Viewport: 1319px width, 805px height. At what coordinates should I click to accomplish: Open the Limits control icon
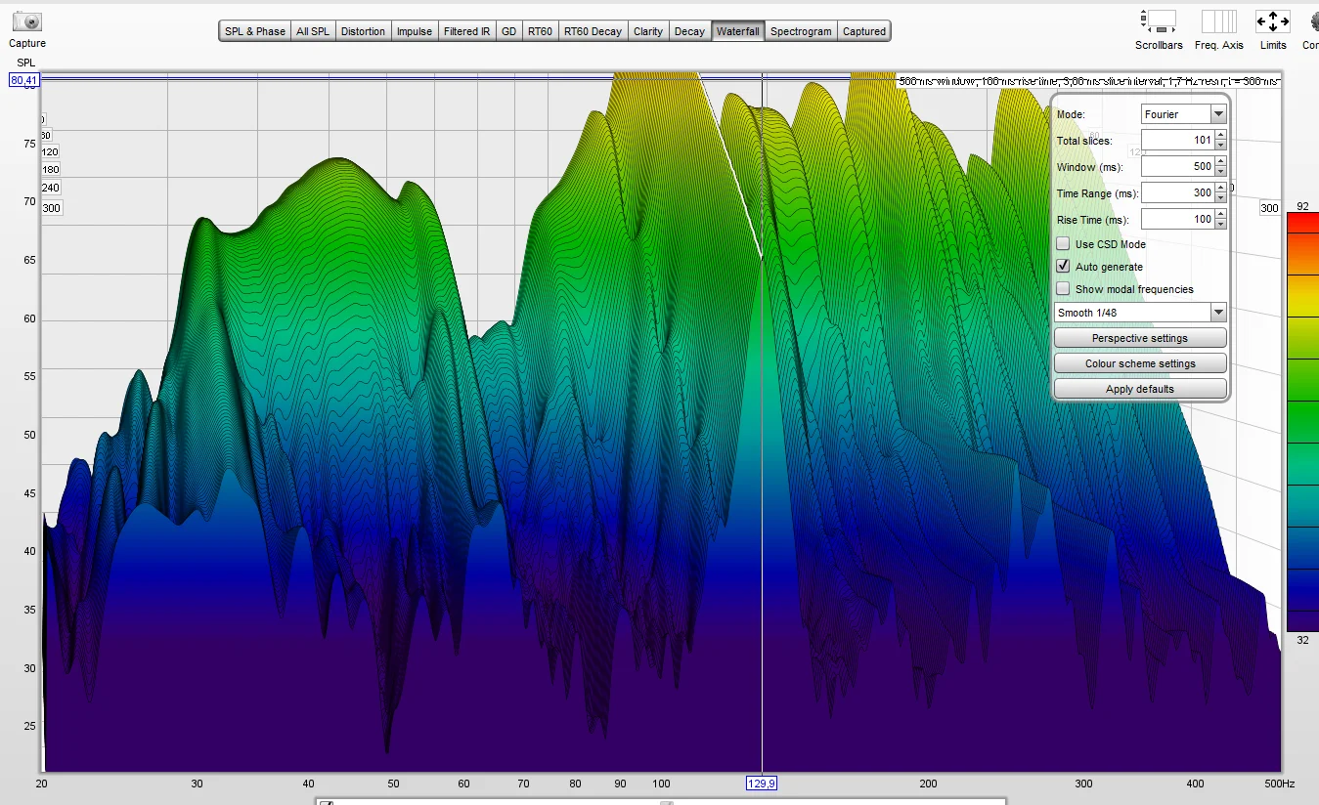click(1273, 21)
